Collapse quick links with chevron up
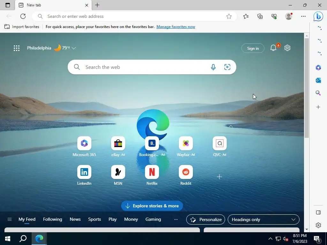 click(x=231, y=126)
